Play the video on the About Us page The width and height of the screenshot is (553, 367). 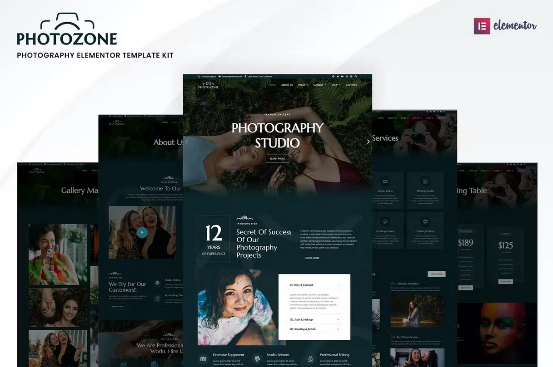(142, 232)
